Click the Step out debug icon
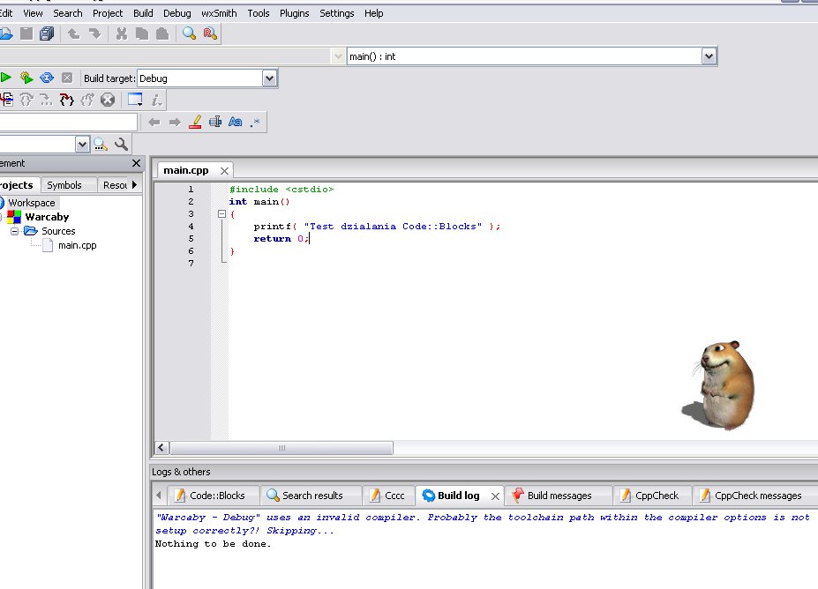Image resolution: width=818 pixels, height=589 pixels. click(87, 100)
